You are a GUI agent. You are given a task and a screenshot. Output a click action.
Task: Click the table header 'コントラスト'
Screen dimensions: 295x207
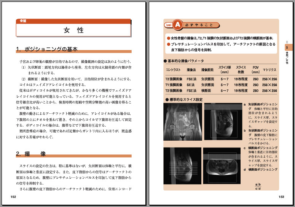[173, 70]
